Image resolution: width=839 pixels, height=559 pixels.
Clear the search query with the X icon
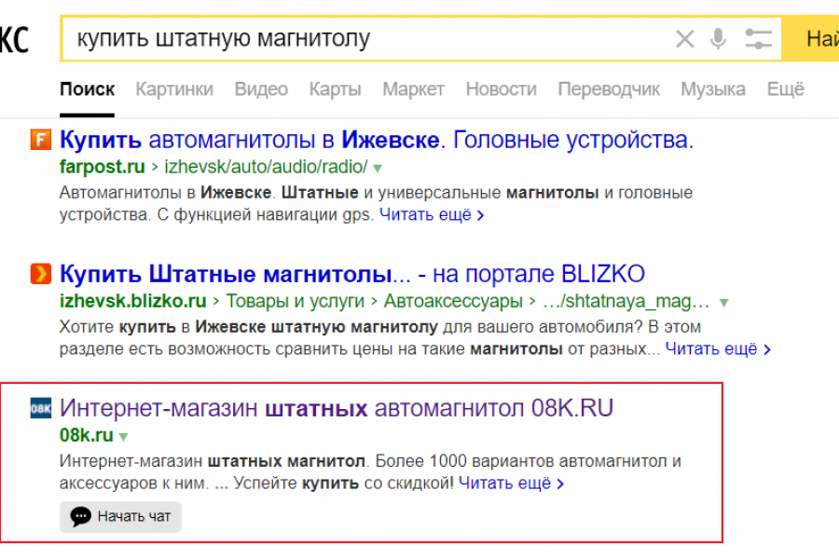[685, 39]
